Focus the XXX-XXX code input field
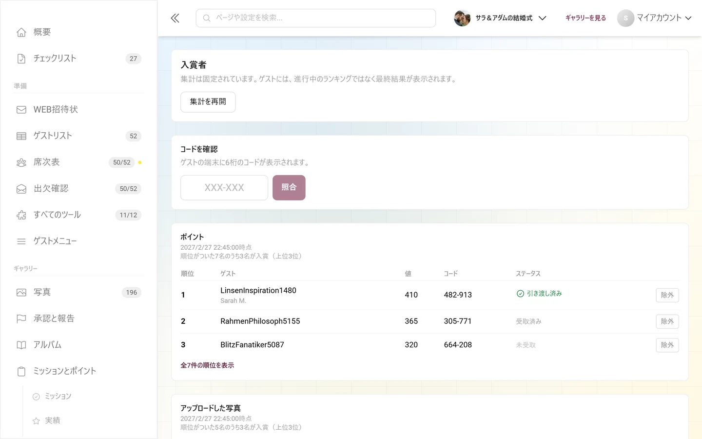Image resolution: width=702 pixels, height=439 pixels. click(x=224, y=188)
